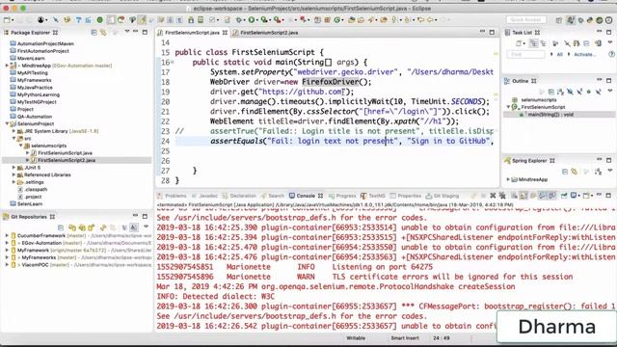Collapse all in Package Explorer toolbar
The width and height of the screenshot is (617, 347).
[94, 32]
